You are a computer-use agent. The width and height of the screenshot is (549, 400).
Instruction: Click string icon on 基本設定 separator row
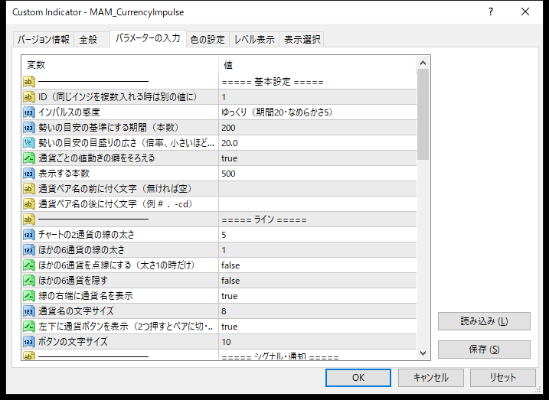point(29,82)
